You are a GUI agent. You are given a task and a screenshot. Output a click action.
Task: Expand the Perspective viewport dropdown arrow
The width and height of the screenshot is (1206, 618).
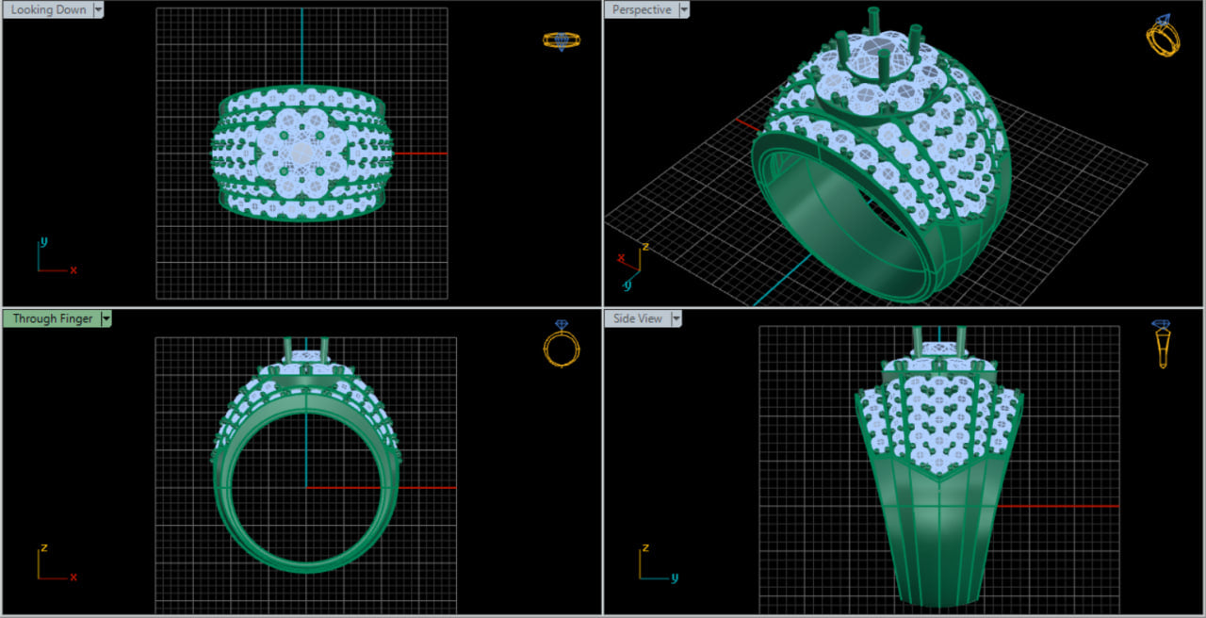tap(685, 10)
